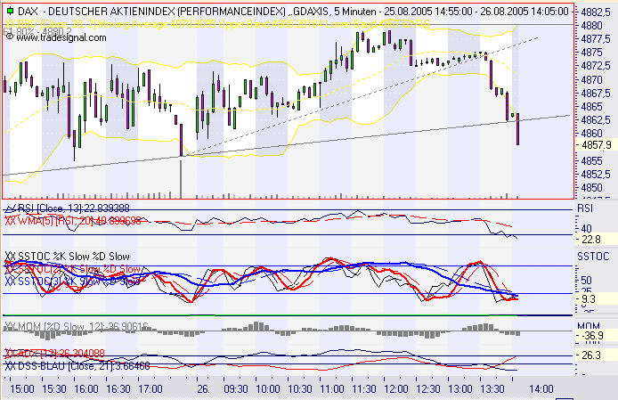The image size is (618, 400).
Task: Click the 4870 price axis label
Action: [x=591, y=79]
